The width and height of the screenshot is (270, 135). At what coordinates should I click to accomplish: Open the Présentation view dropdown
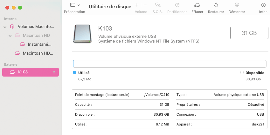click(75, 5)
